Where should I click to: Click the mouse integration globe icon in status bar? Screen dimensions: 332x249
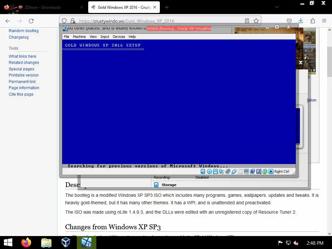pyautogui.click(x=265, y=172)
